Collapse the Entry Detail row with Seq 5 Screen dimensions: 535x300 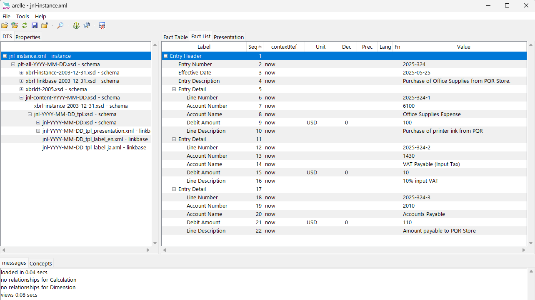point(174,89)
